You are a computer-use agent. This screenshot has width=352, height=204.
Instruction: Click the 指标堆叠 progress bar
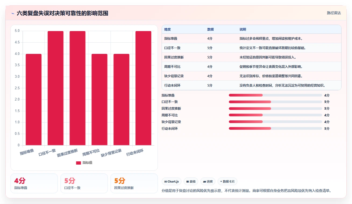(275, 95)
